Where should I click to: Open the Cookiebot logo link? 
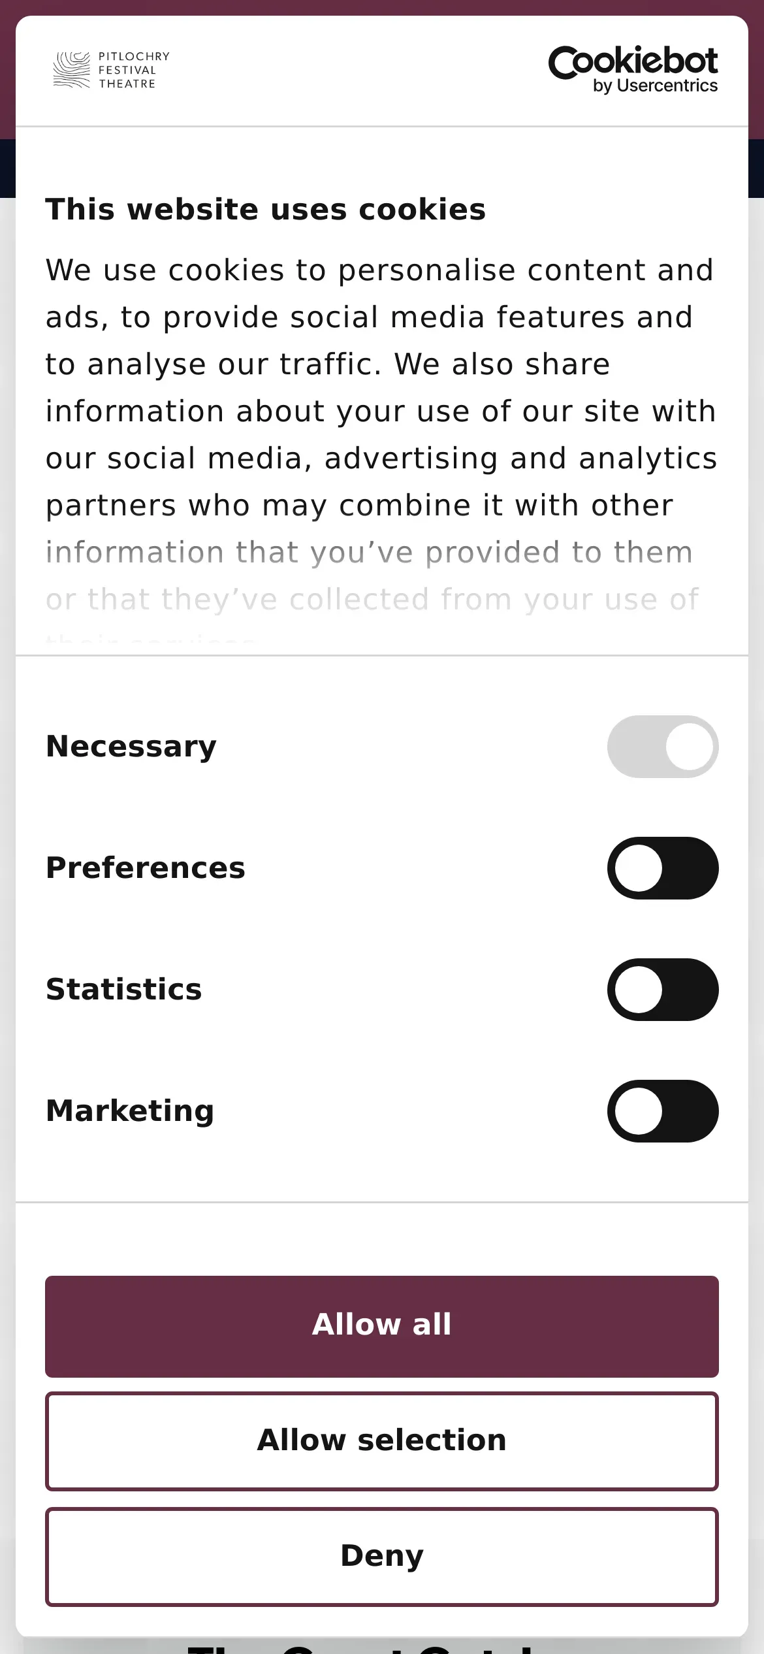tap(632, 62)
